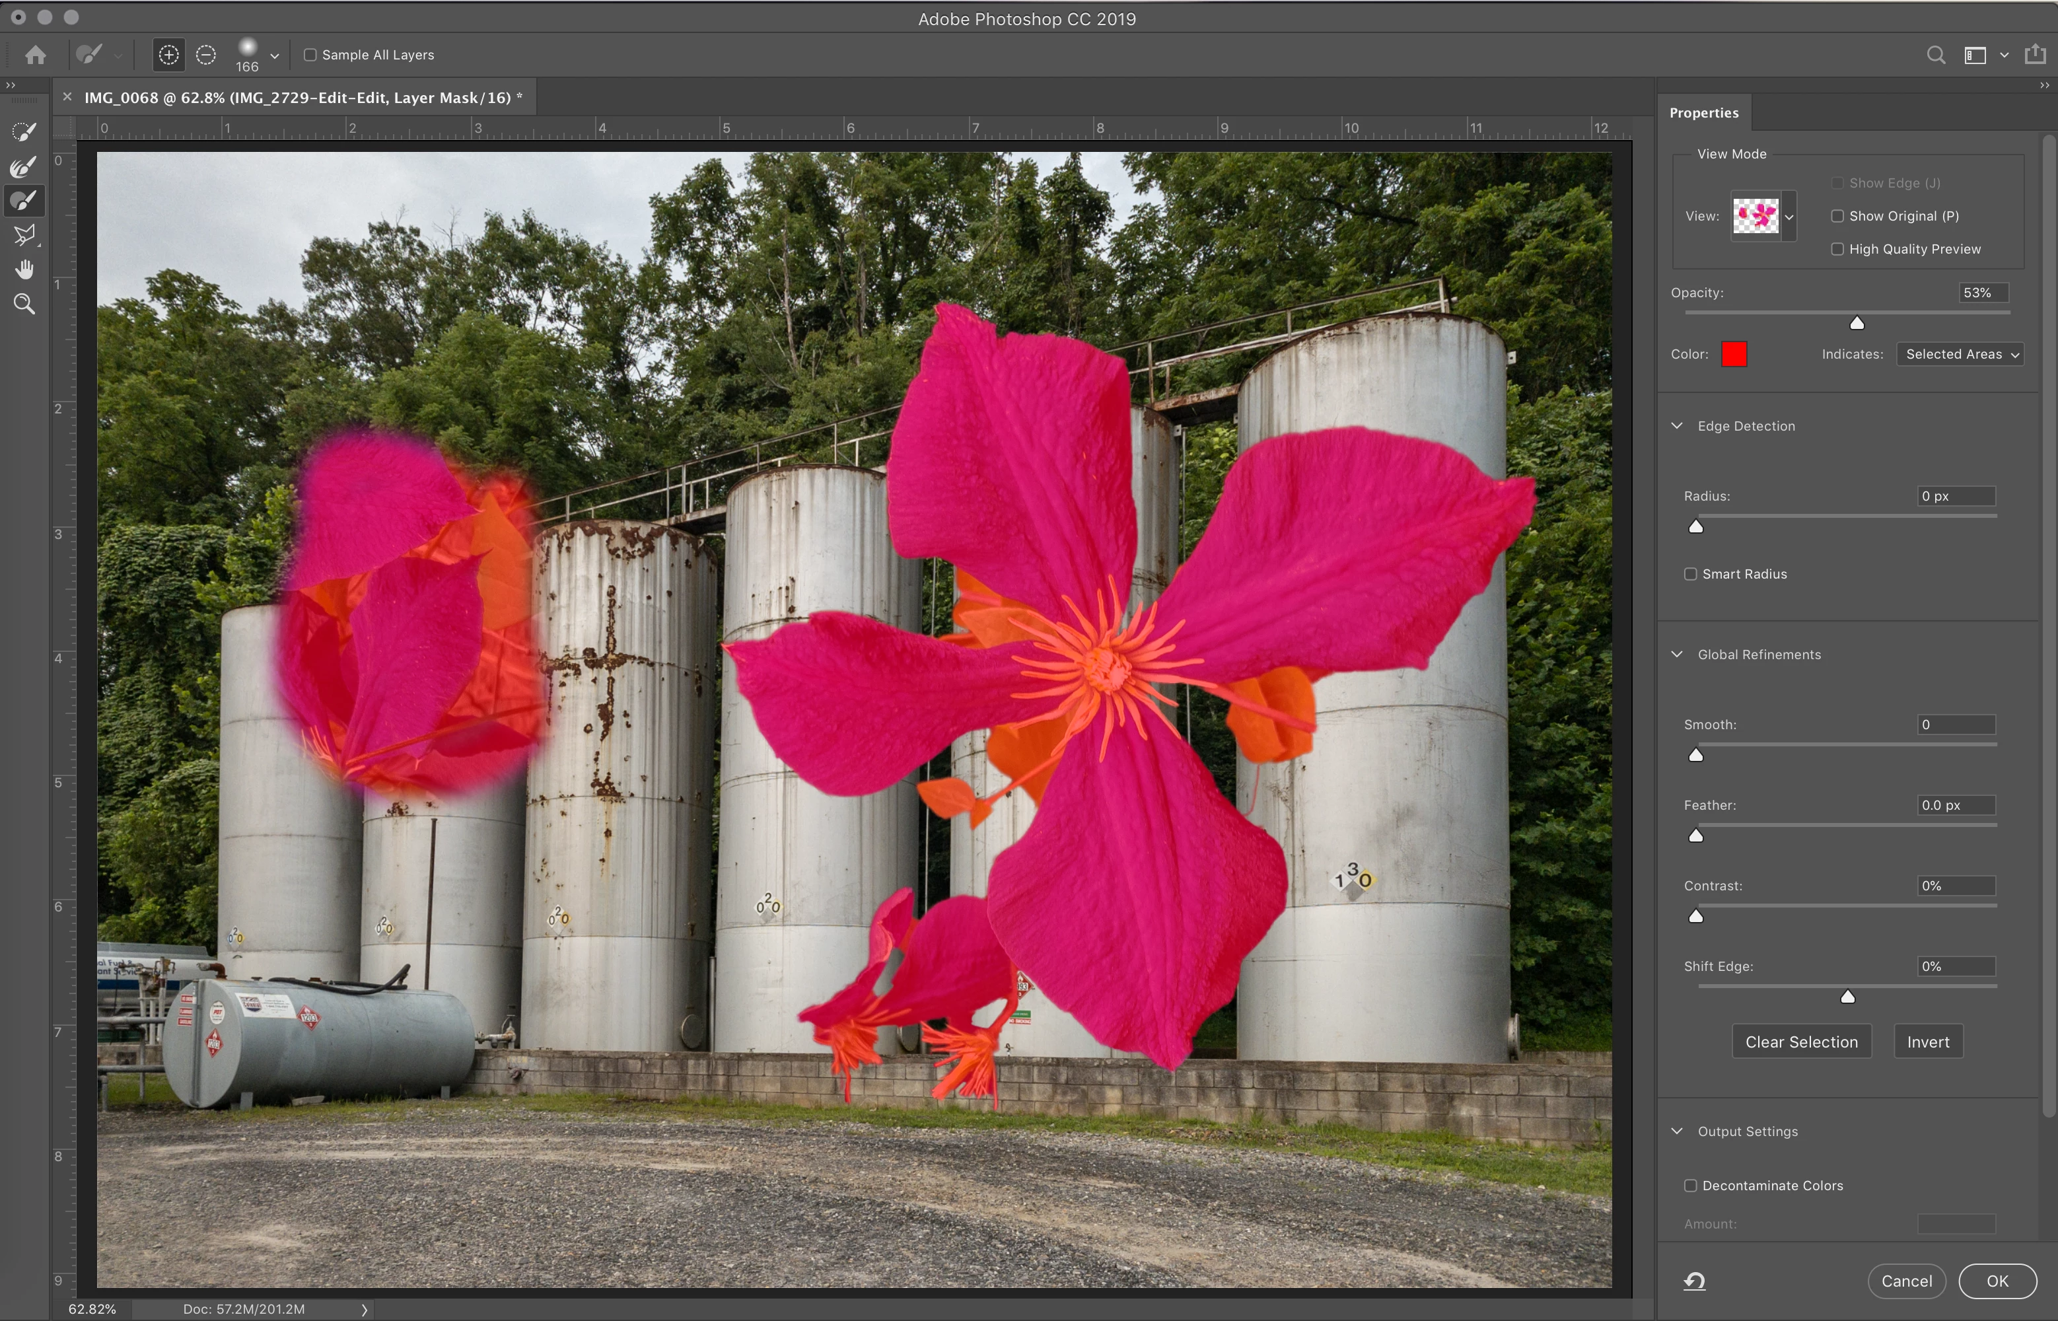This screenshot has width=2058, height=1321.
Task: Click the Feather value input field
Action: (1955, 804)
